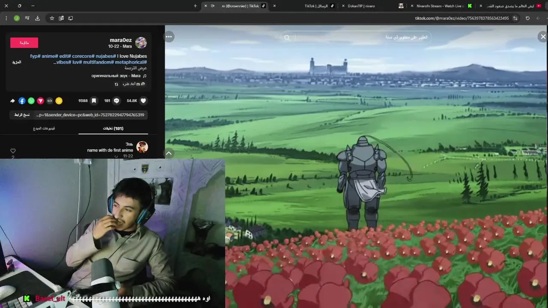Click the #fyp hashtag

pos(36,56)
